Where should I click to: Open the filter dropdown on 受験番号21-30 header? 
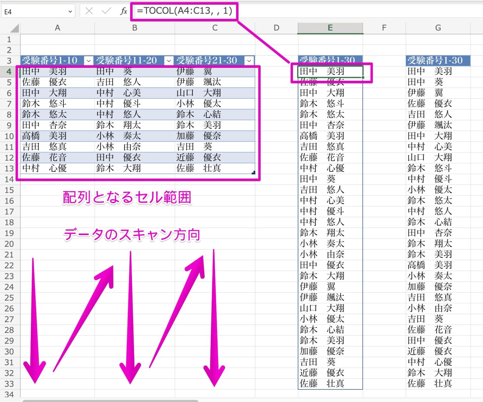[x=249, y=60]
